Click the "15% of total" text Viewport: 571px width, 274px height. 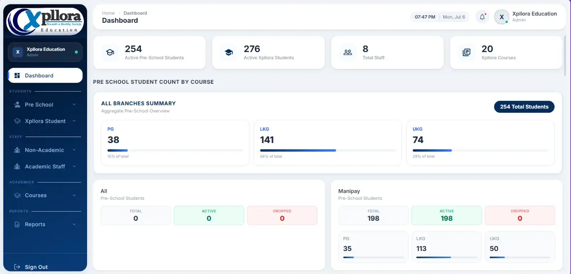[x=118, y=156]
